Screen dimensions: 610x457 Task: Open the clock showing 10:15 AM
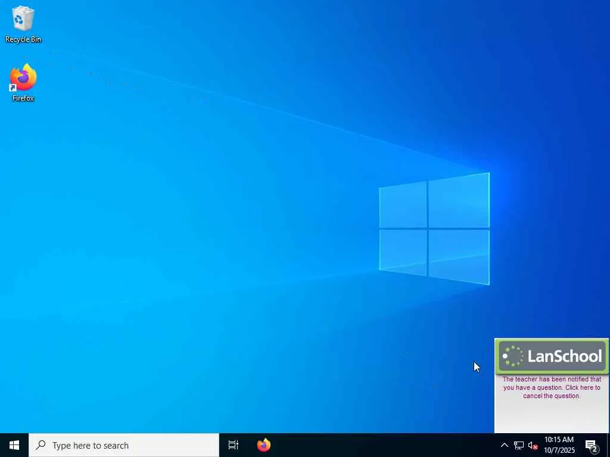coord(559,445)
